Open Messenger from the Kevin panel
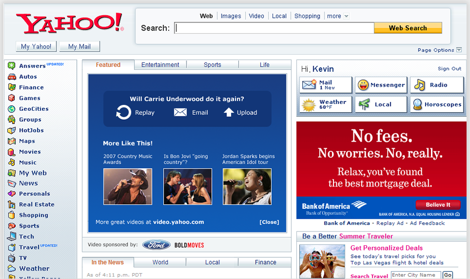This screenshot has width=470, height=279. 381,85
